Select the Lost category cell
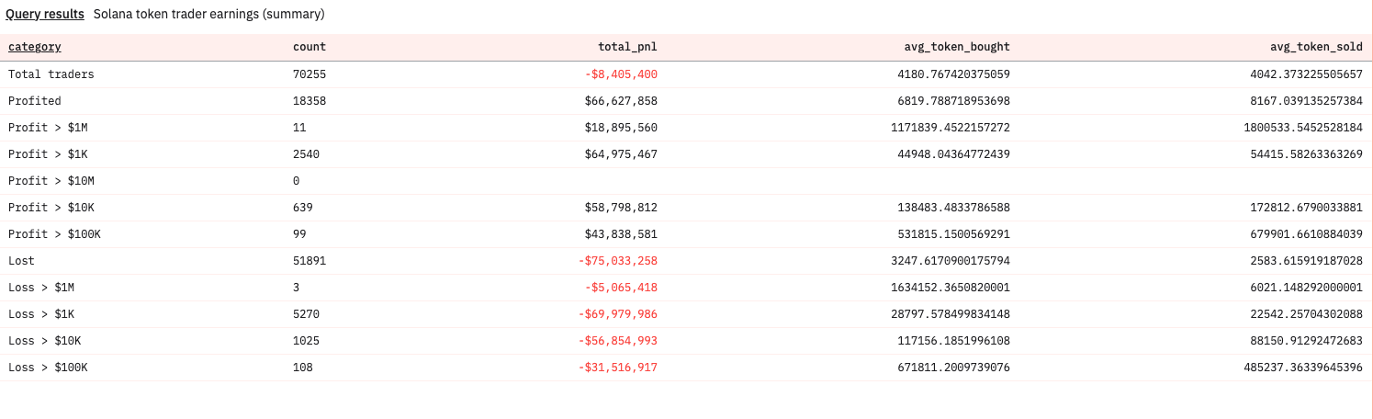The width and height of the screenshot is (1373, 419). tap(21, 261)
